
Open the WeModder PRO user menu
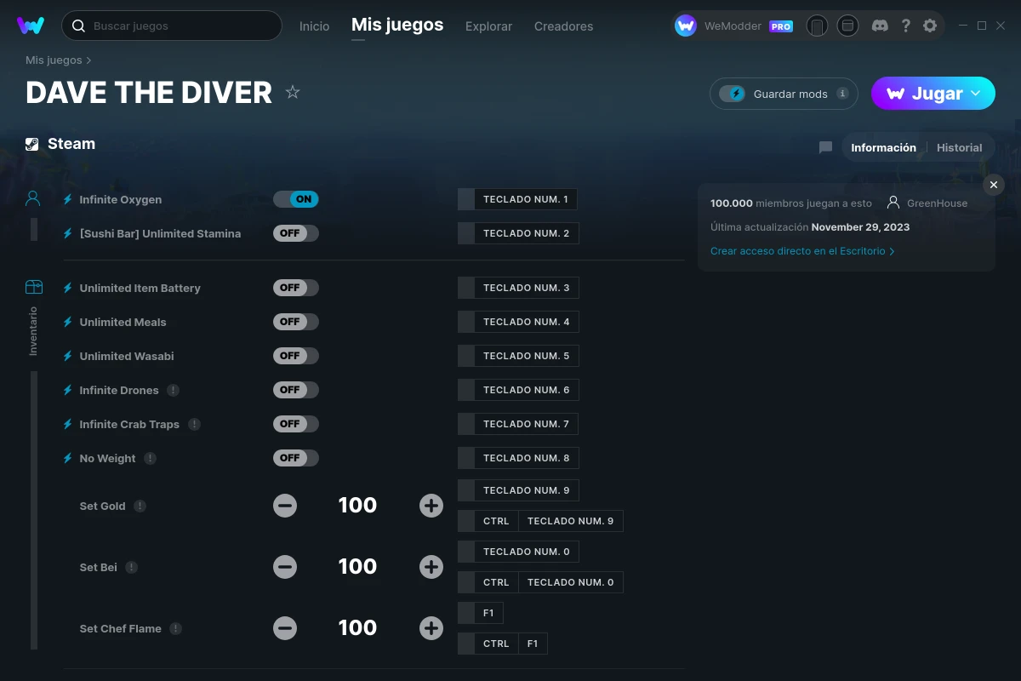(733, 26)
